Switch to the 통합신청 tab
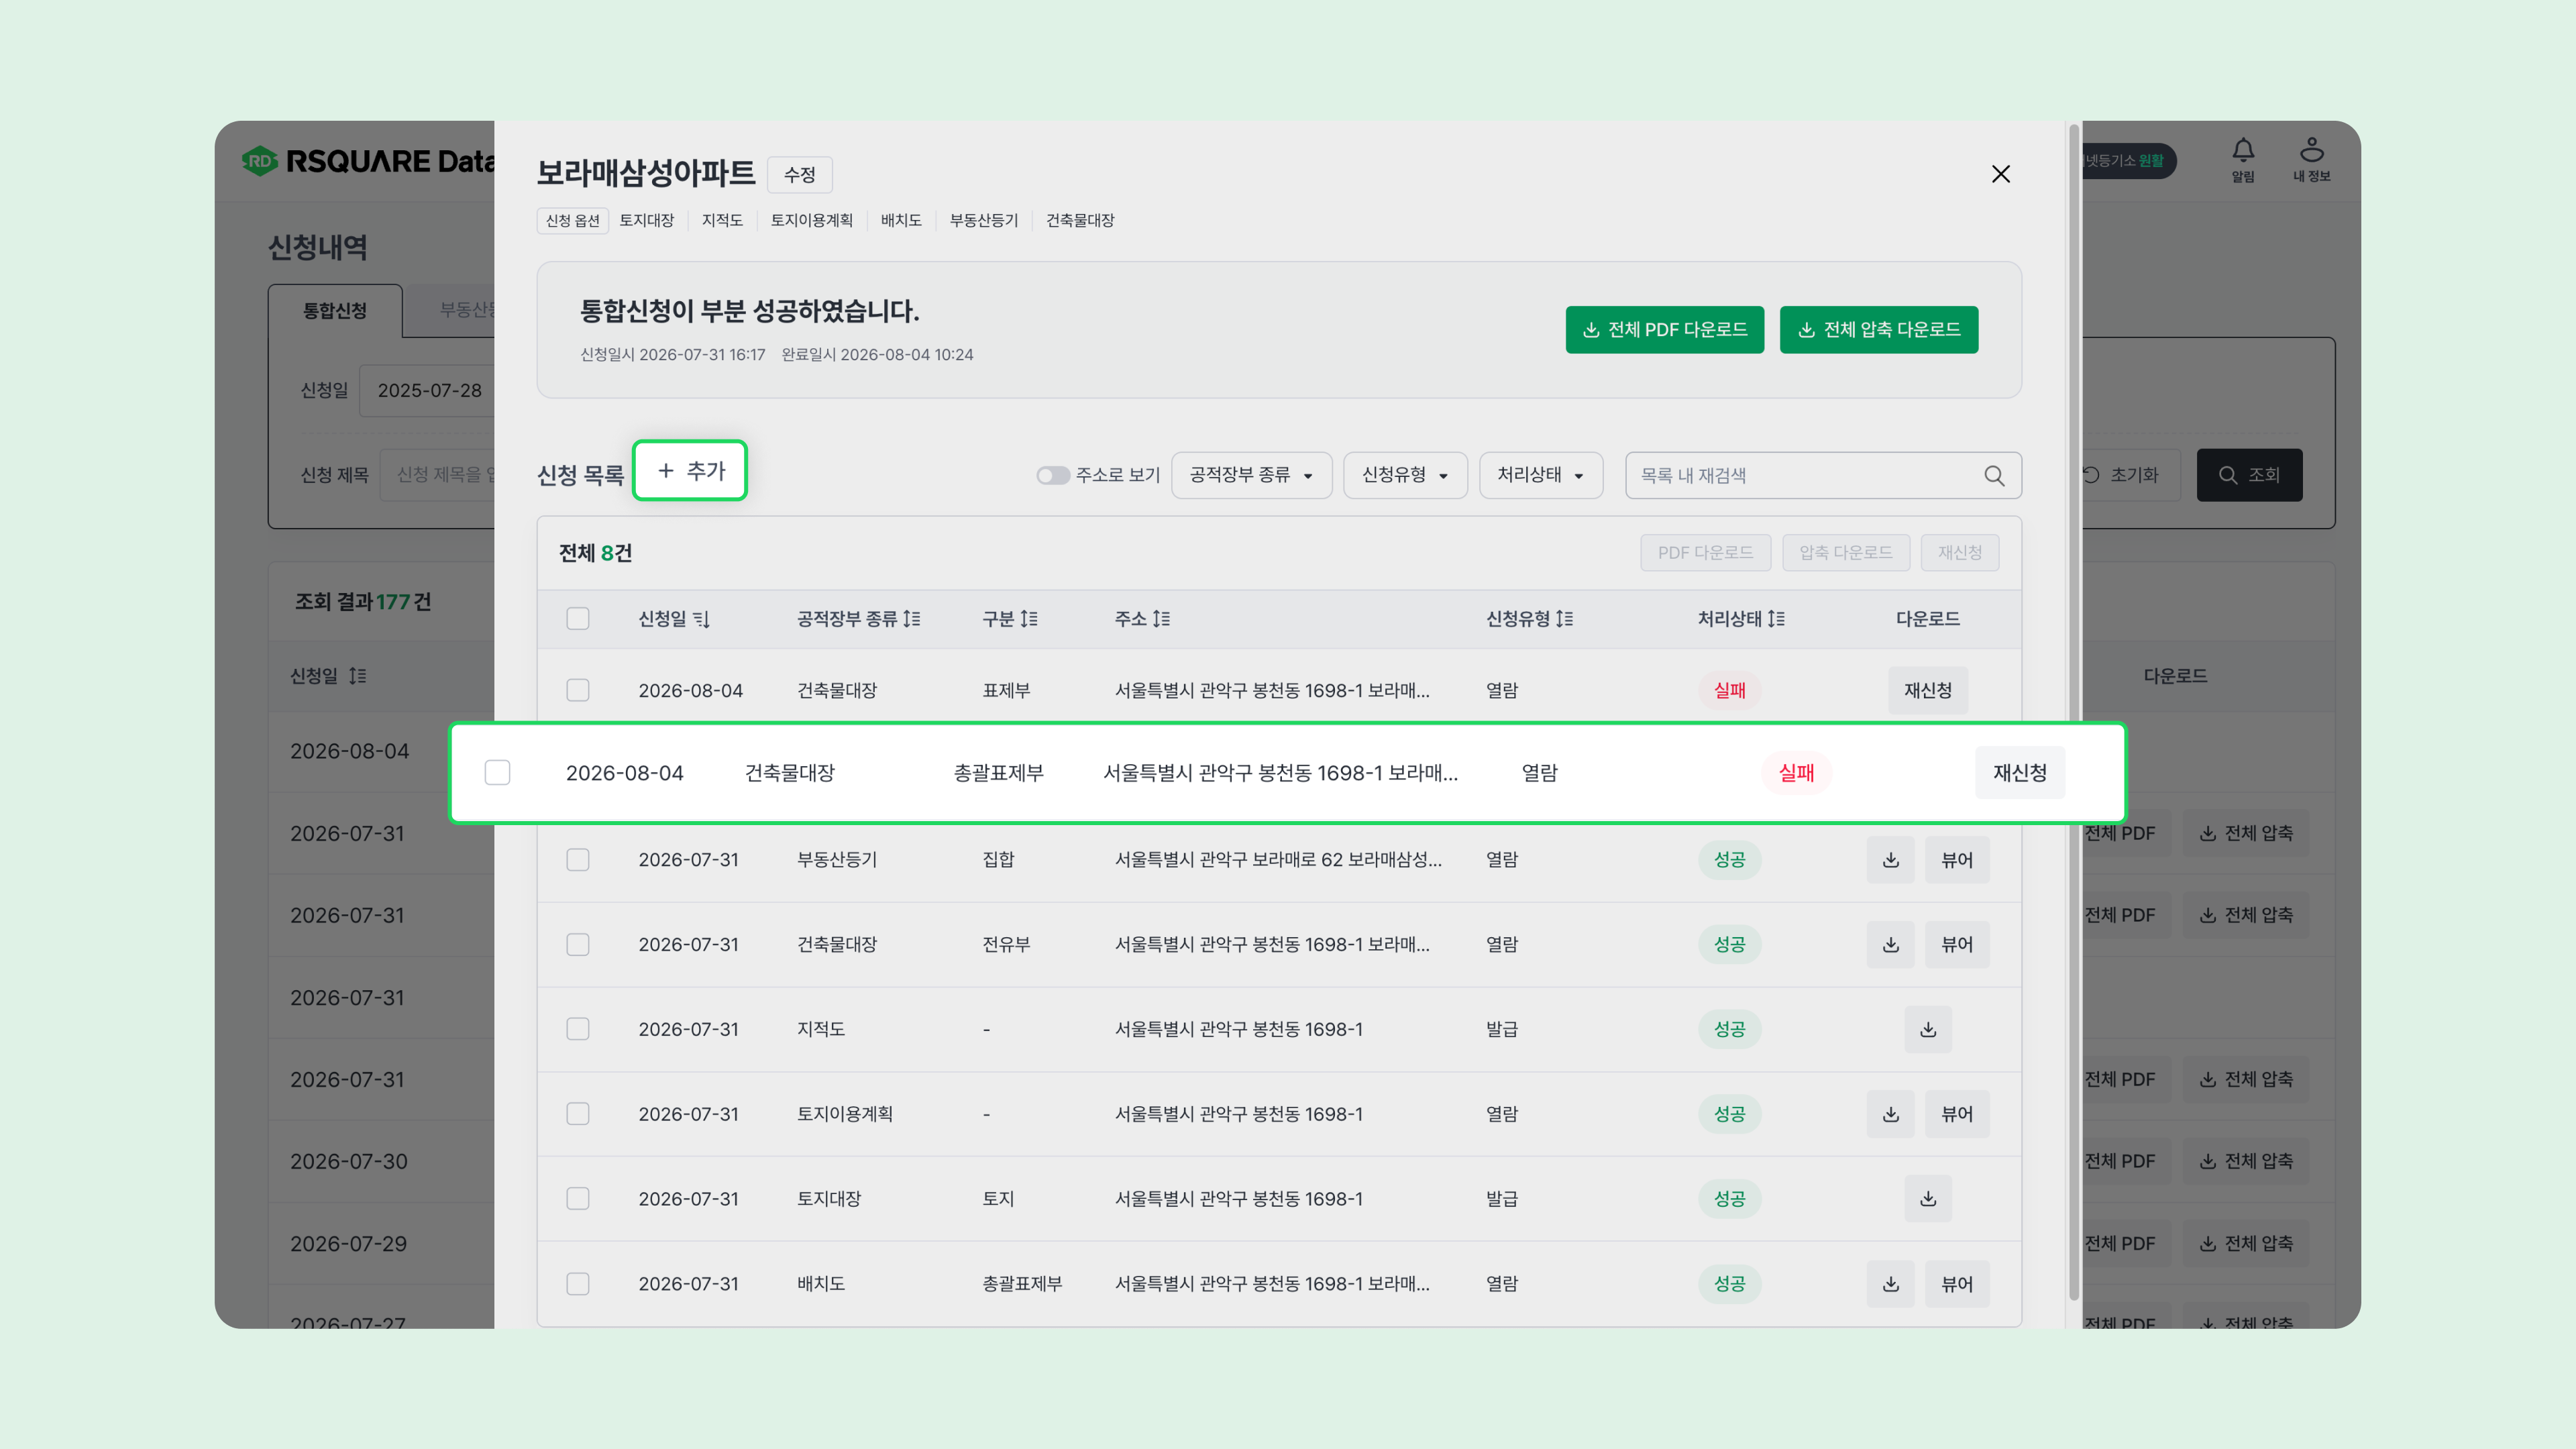The height and width of the screenshot is (1449, 2576). pyautogui.click(x=335, y=311)
